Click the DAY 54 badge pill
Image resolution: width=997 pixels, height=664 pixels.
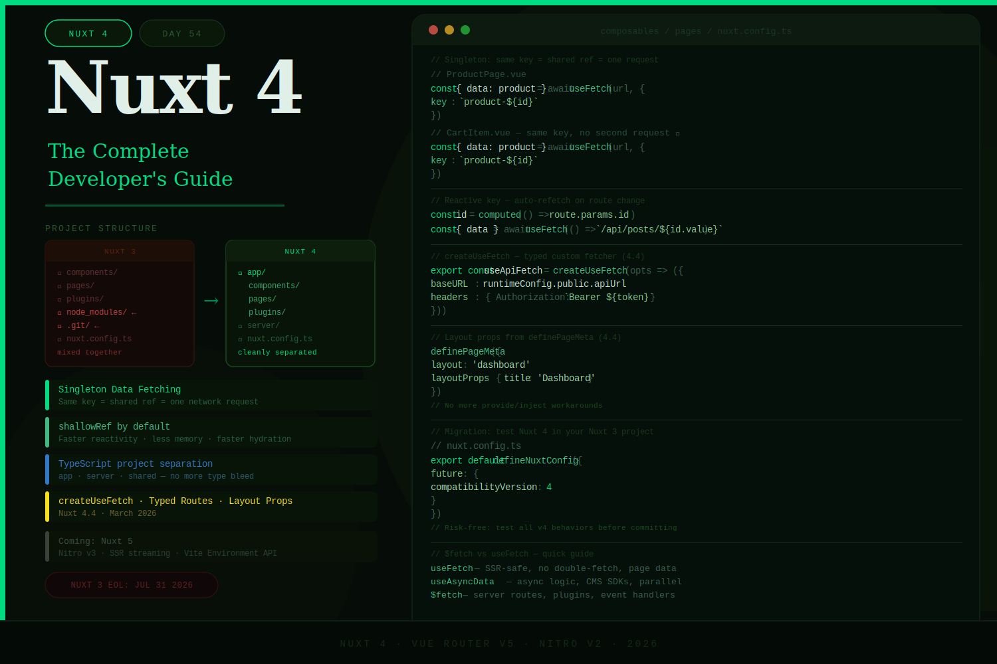(x=182, y=33)
